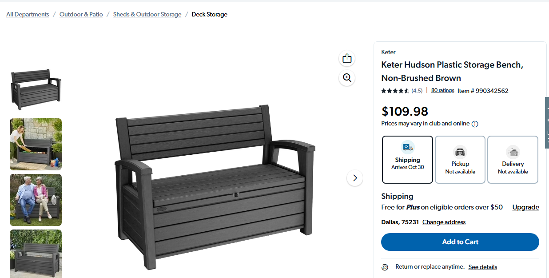Go to Outdoor & Patio breadcrumb
The image size is (549, 278).
pos(81,15)
